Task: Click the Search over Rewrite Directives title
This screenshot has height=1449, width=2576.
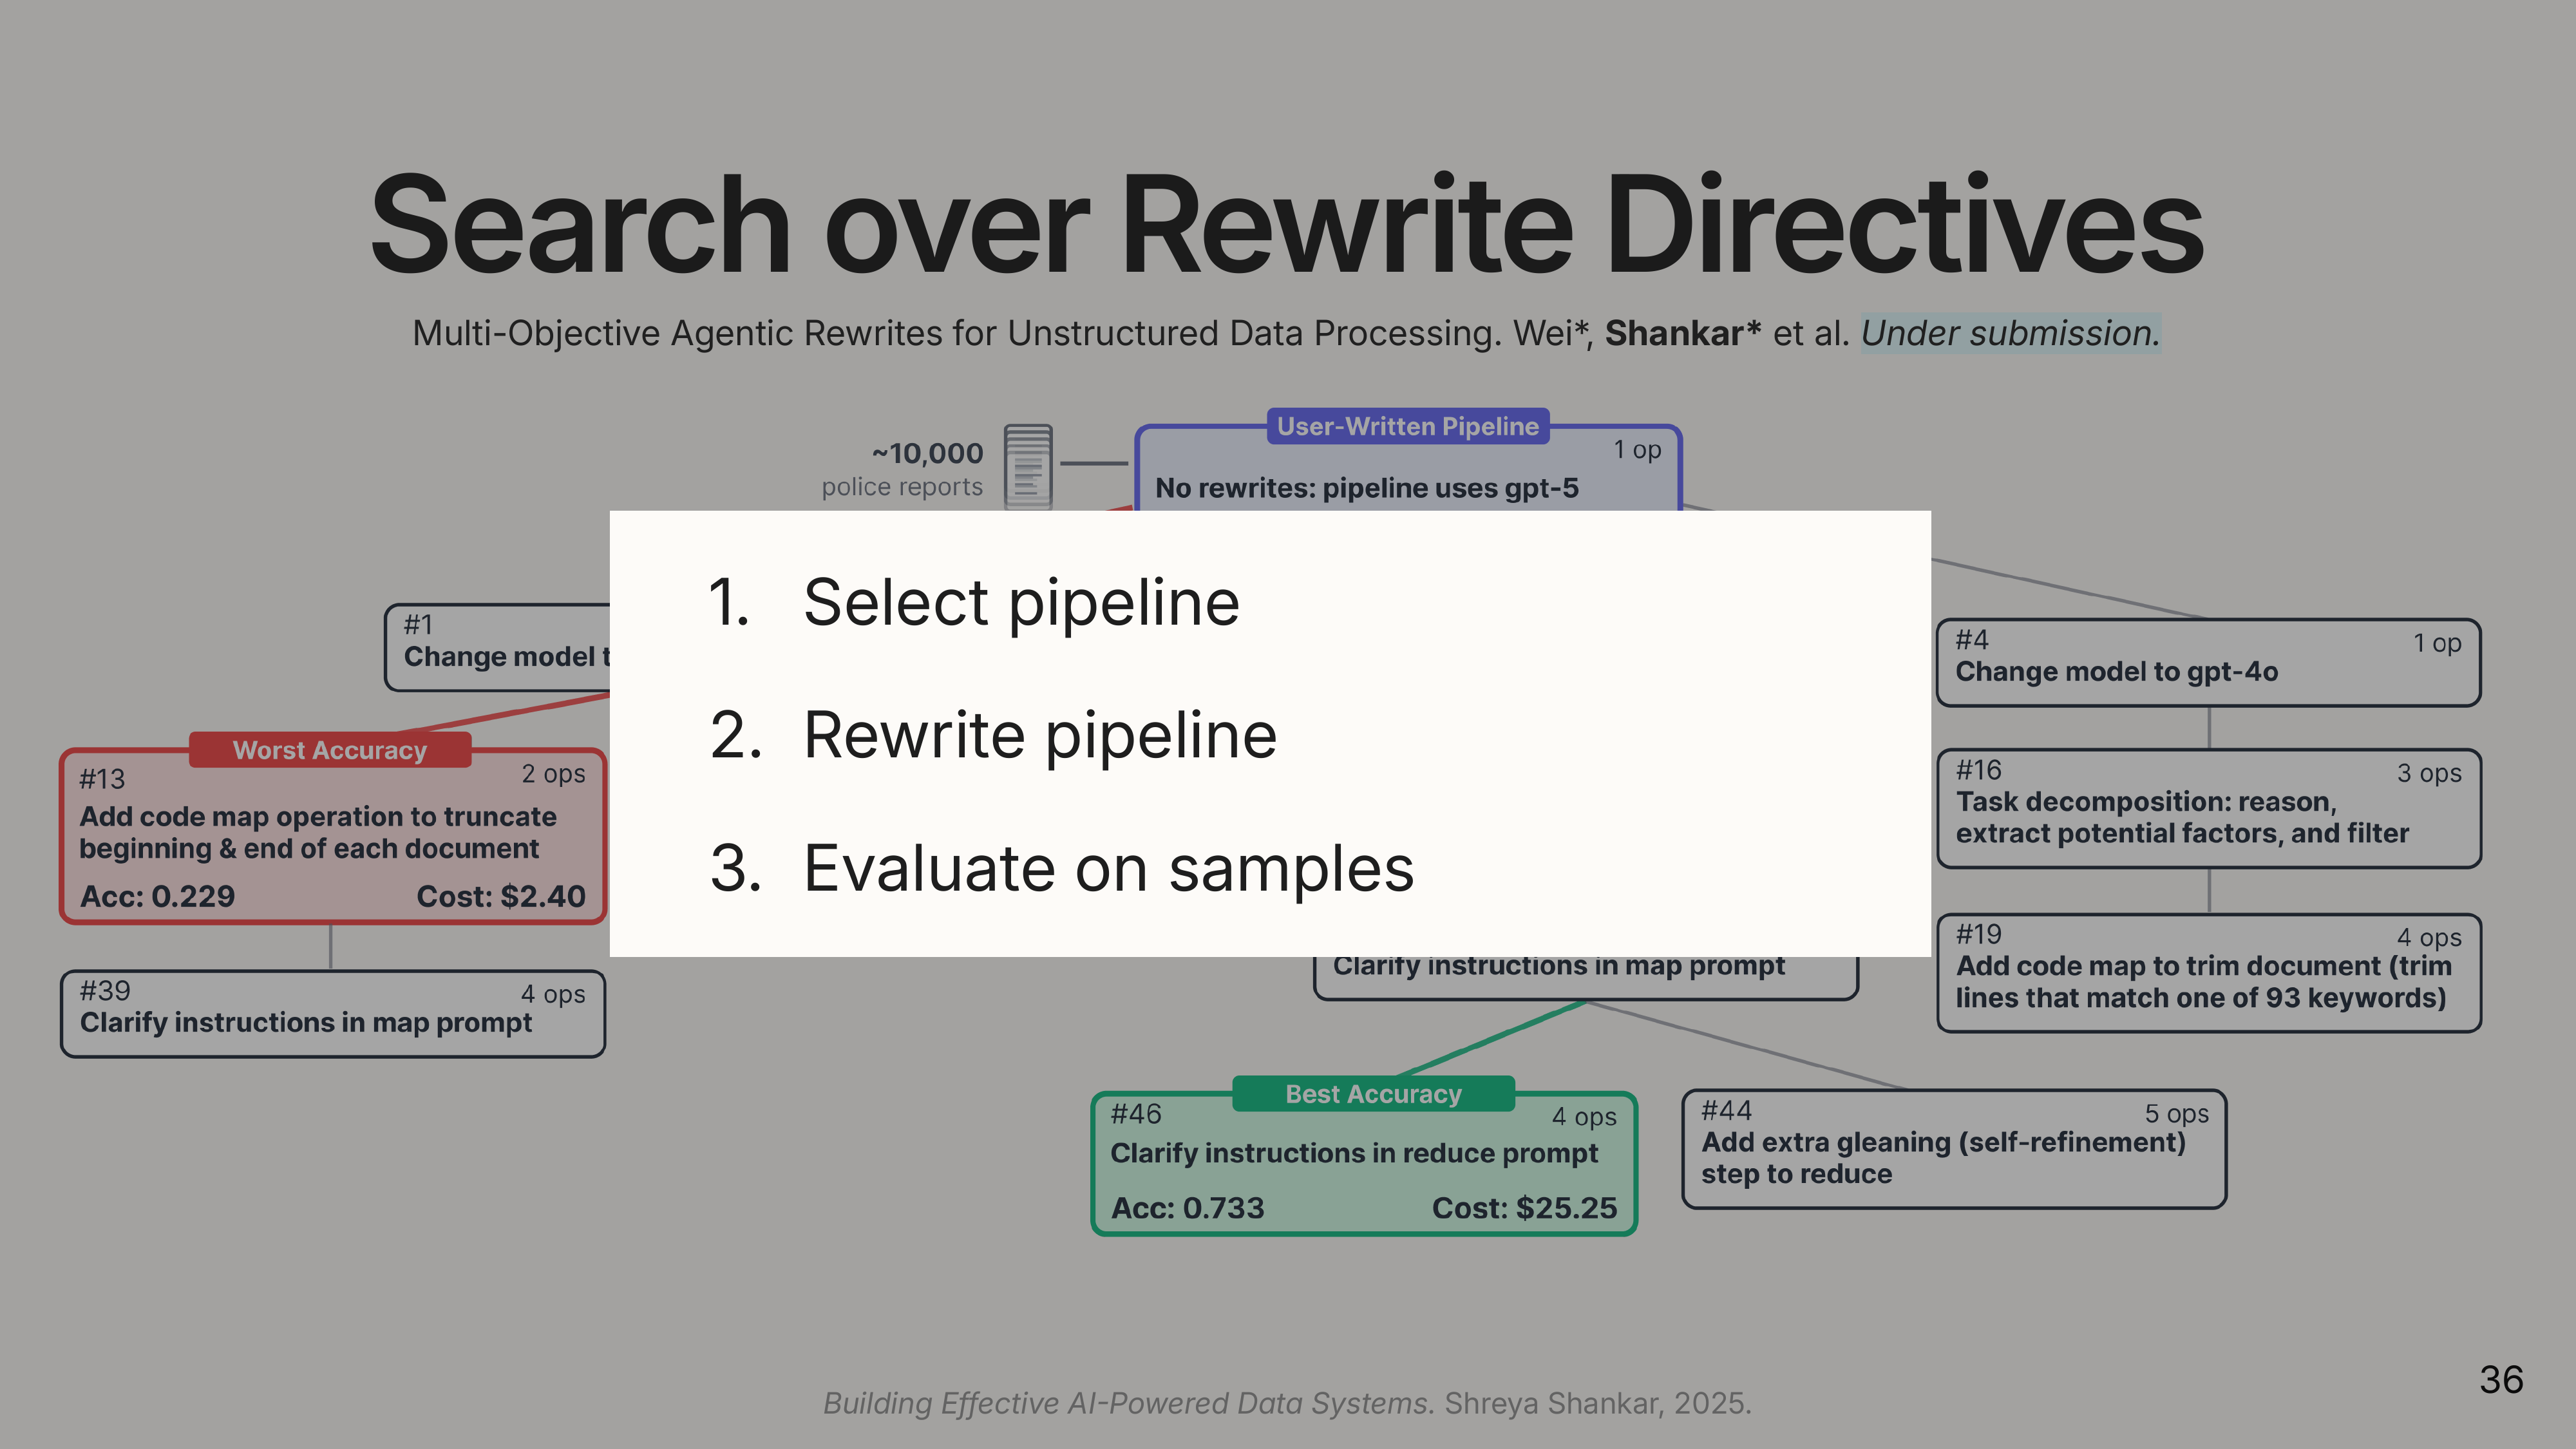Action: tap(1287, 225)
